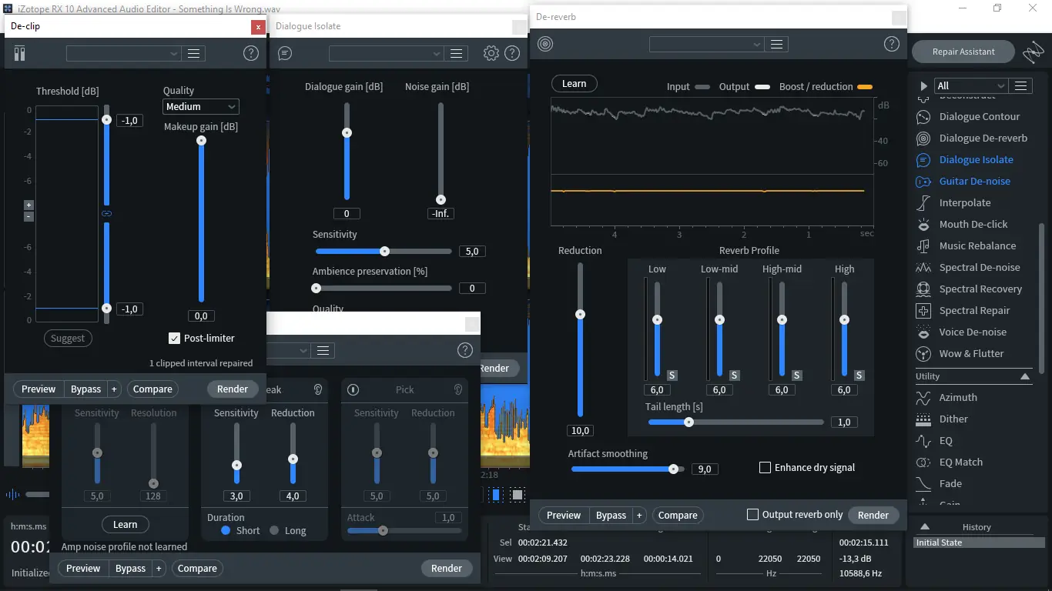Open the Spectral De-noise module
The height and width of the screenshot is (591, 1052).
(980, 268)
